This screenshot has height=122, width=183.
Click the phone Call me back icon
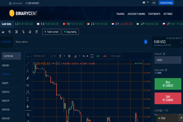[x=10, y=3]
